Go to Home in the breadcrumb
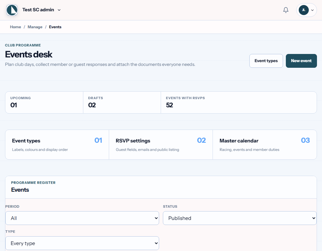This screenshot has width=322, height=251. pyautogui.click(x=15, y=27)
